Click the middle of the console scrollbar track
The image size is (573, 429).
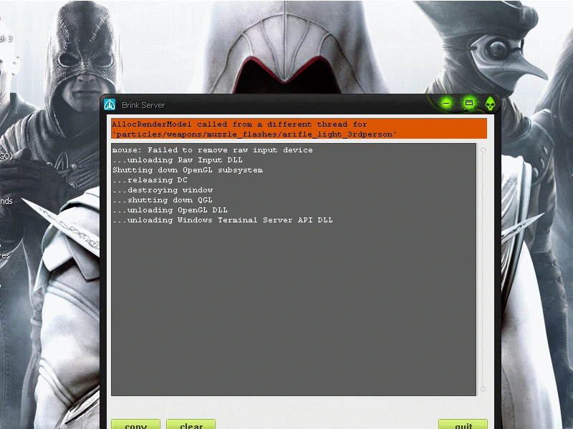(x=483, y=270)
